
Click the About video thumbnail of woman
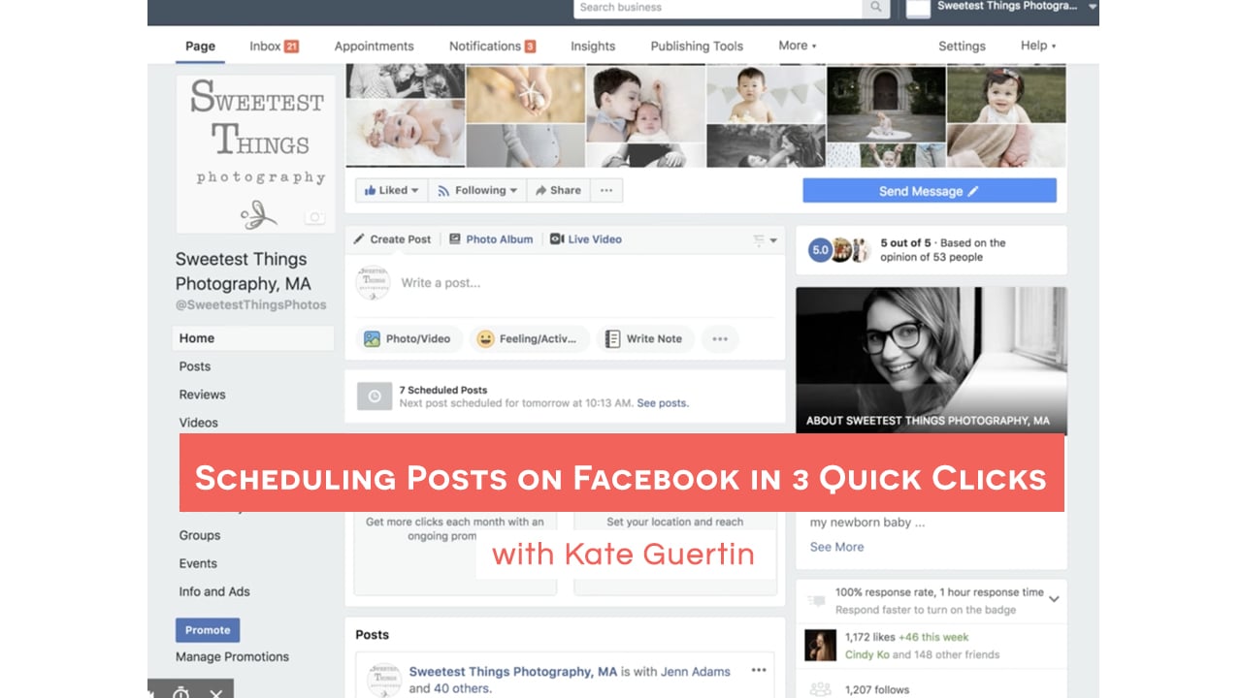pos(931,360)
